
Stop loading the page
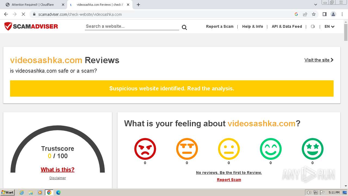click(23, 14)
